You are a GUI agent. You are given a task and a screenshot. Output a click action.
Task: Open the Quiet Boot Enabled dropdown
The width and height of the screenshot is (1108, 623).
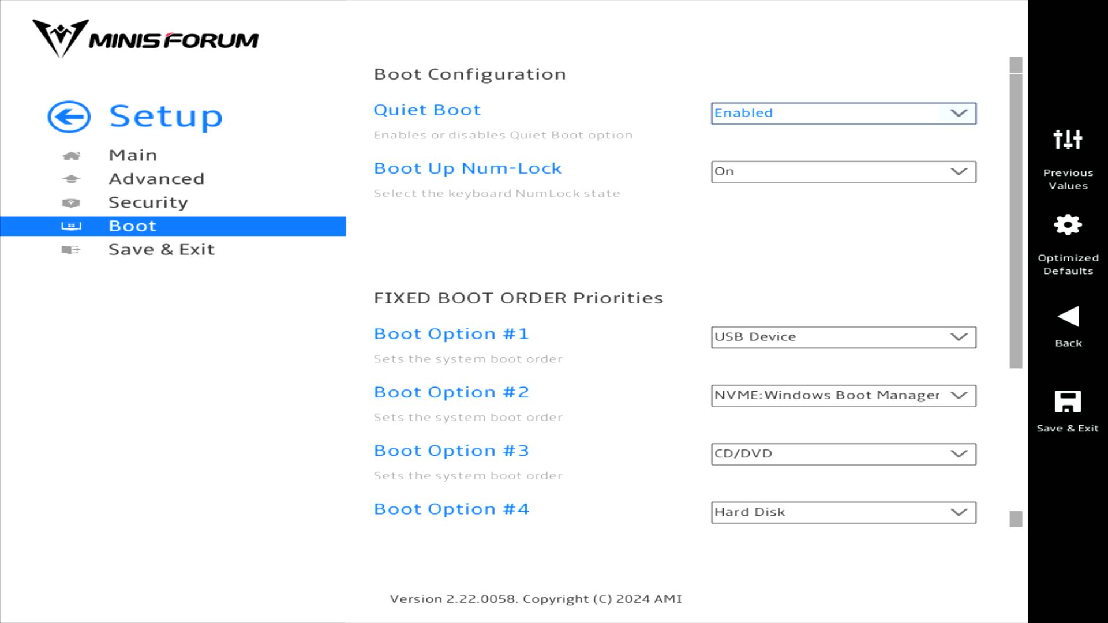coord(843,113)
